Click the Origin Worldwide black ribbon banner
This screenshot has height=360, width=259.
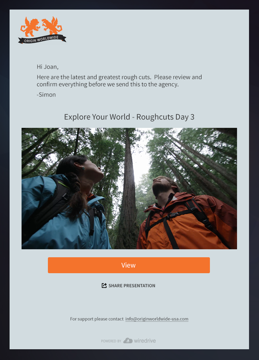point(42,39)
